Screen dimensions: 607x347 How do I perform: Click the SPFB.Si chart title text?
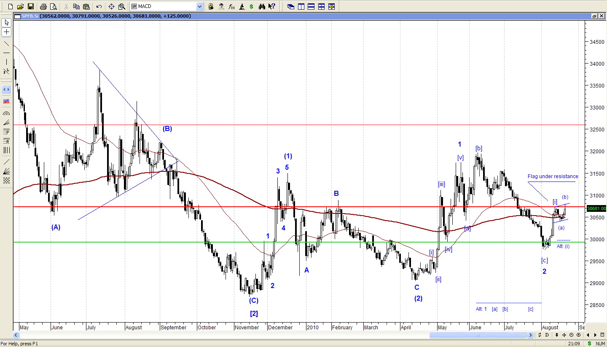pos(30,16)
